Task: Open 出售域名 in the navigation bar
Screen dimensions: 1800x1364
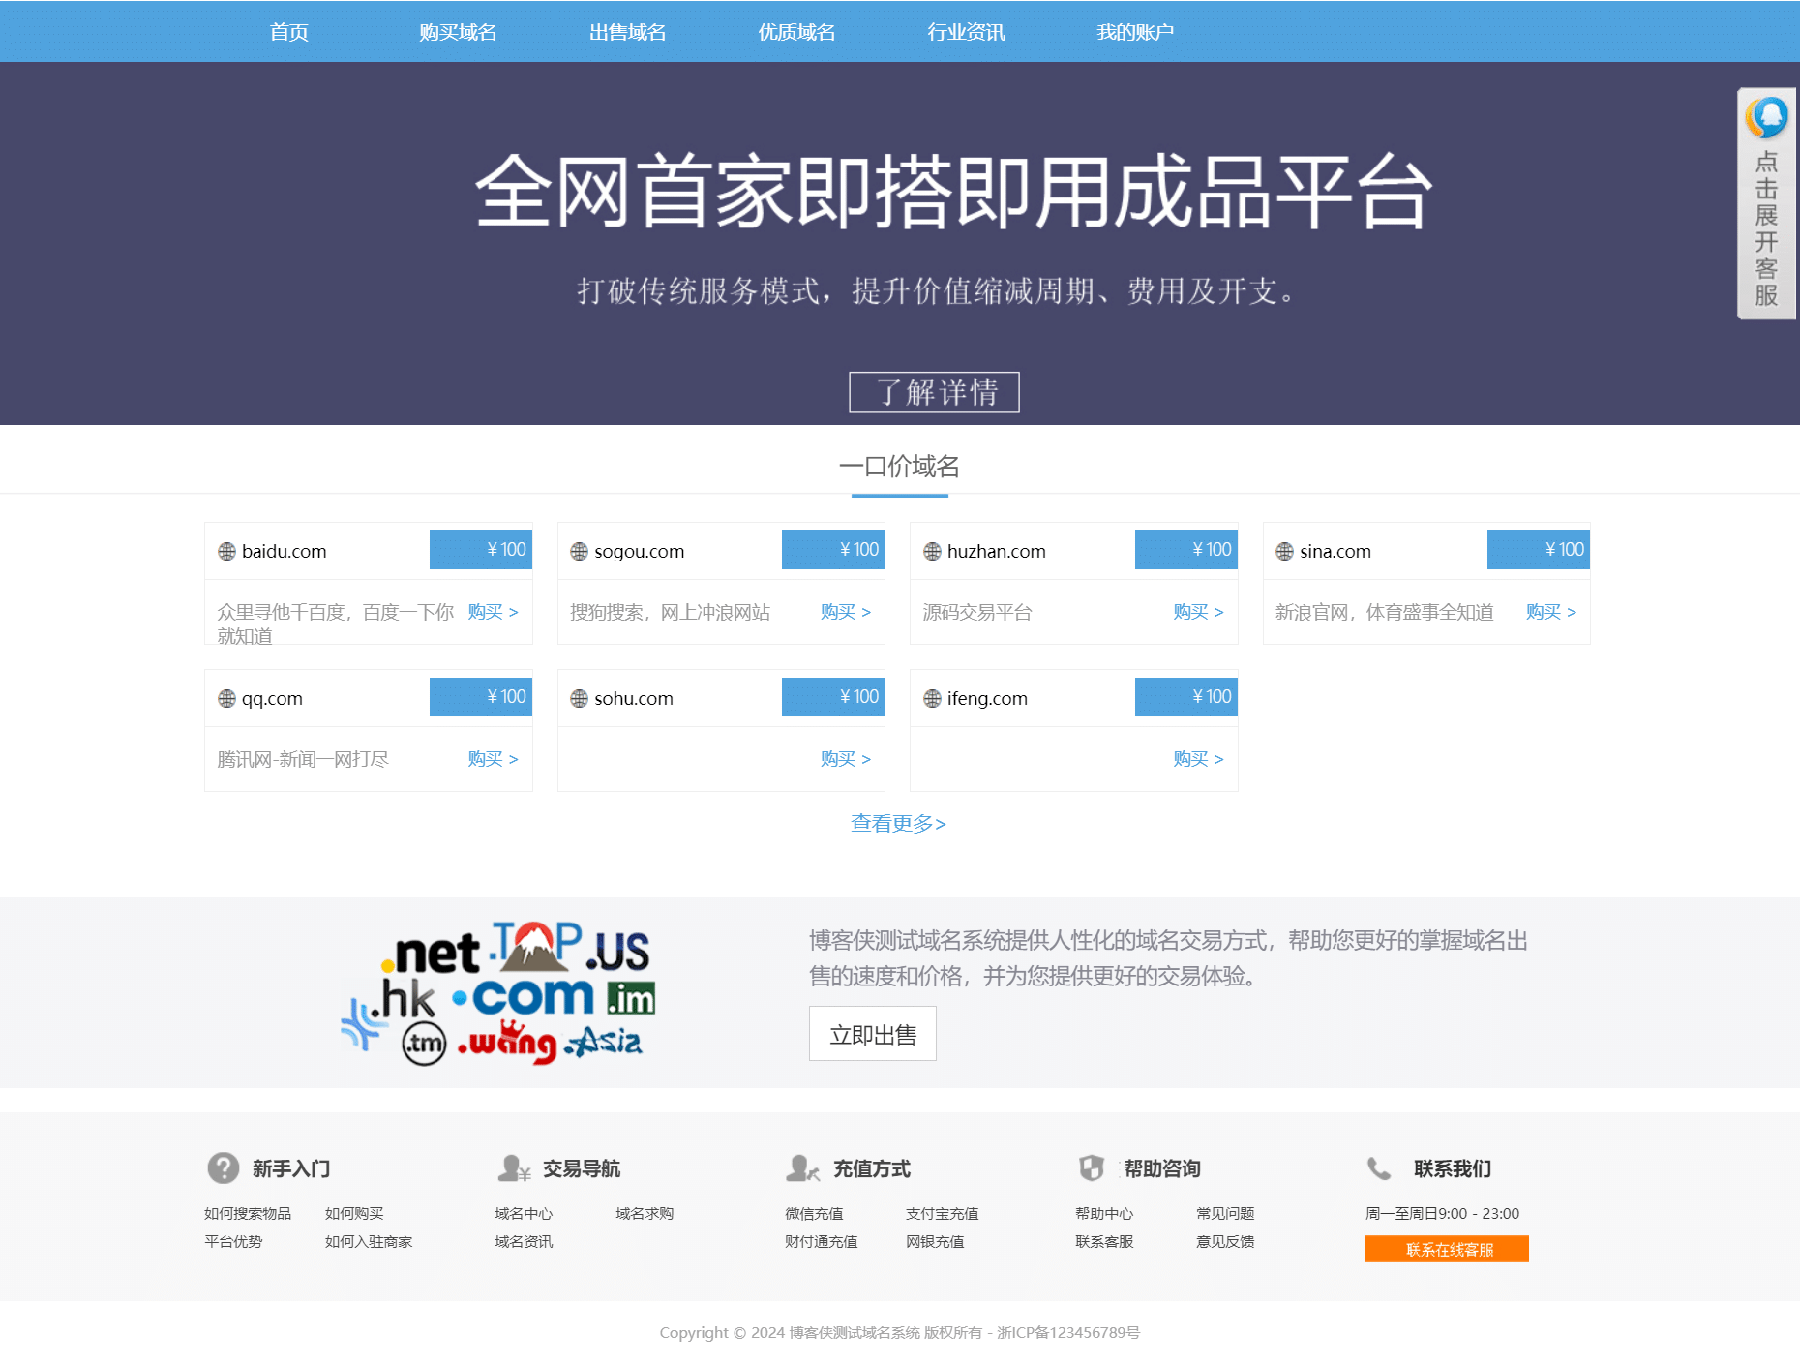Action: [627, 32]
